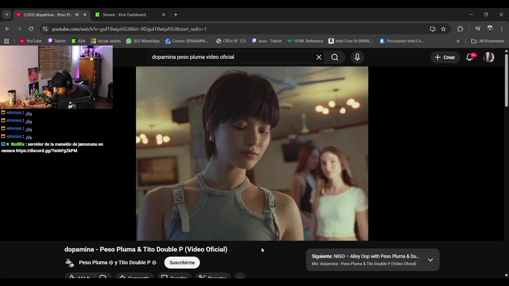Close the dopamina YouTube tab

tap(85, 15)
